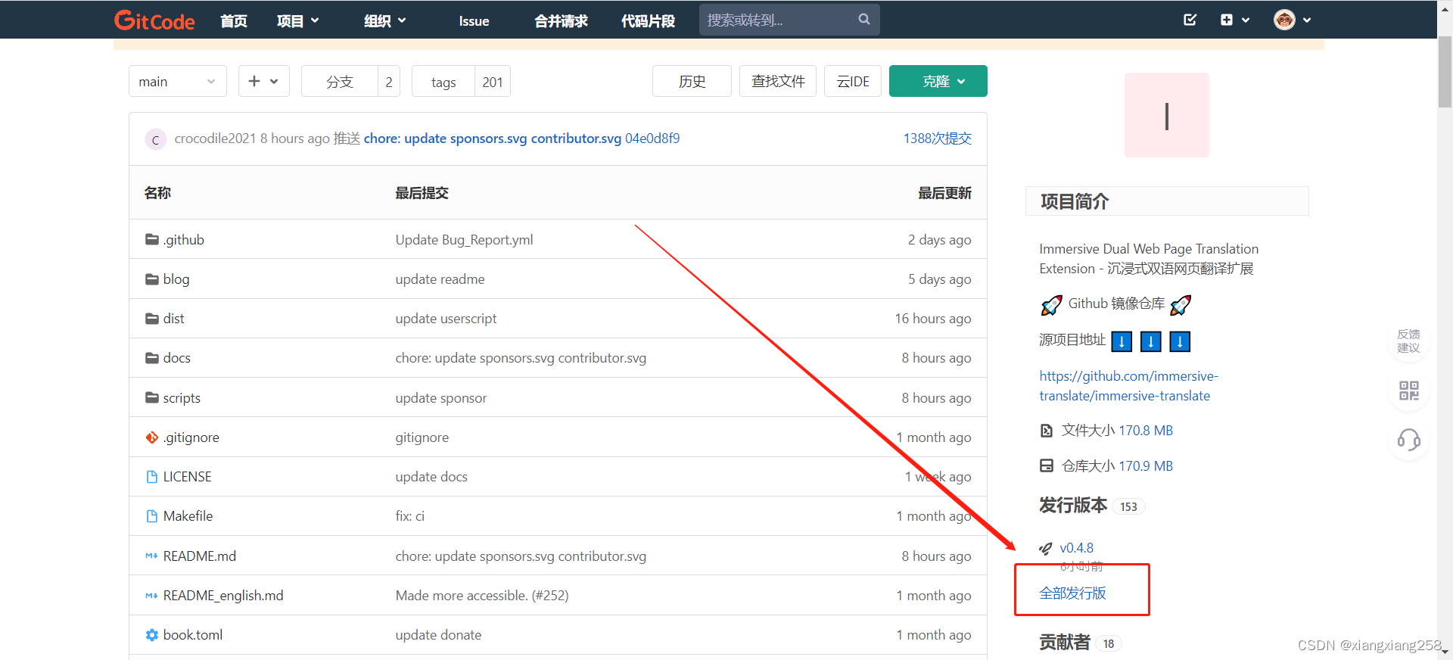Open the user avatar menu
The image size is (1453, 660).
pyautogui.click(x=1292, y=20)
